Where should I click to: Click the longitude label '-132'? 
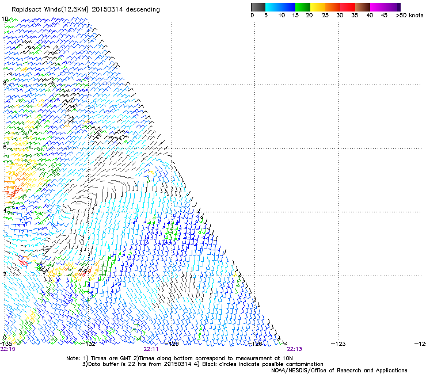pyautogui.click(x=89, y=344)
